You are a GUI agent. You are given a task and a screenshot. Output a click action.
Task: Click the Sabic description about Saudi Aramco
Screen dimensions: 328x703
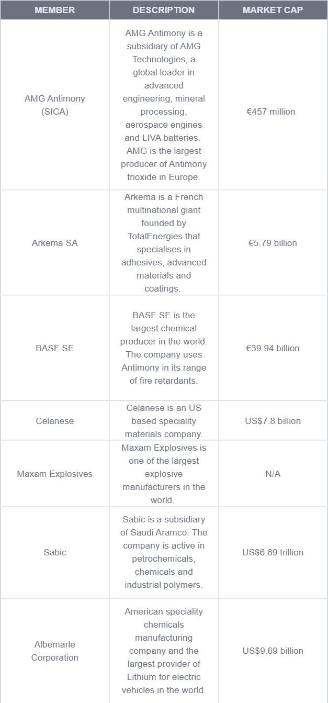coord(164,552)
